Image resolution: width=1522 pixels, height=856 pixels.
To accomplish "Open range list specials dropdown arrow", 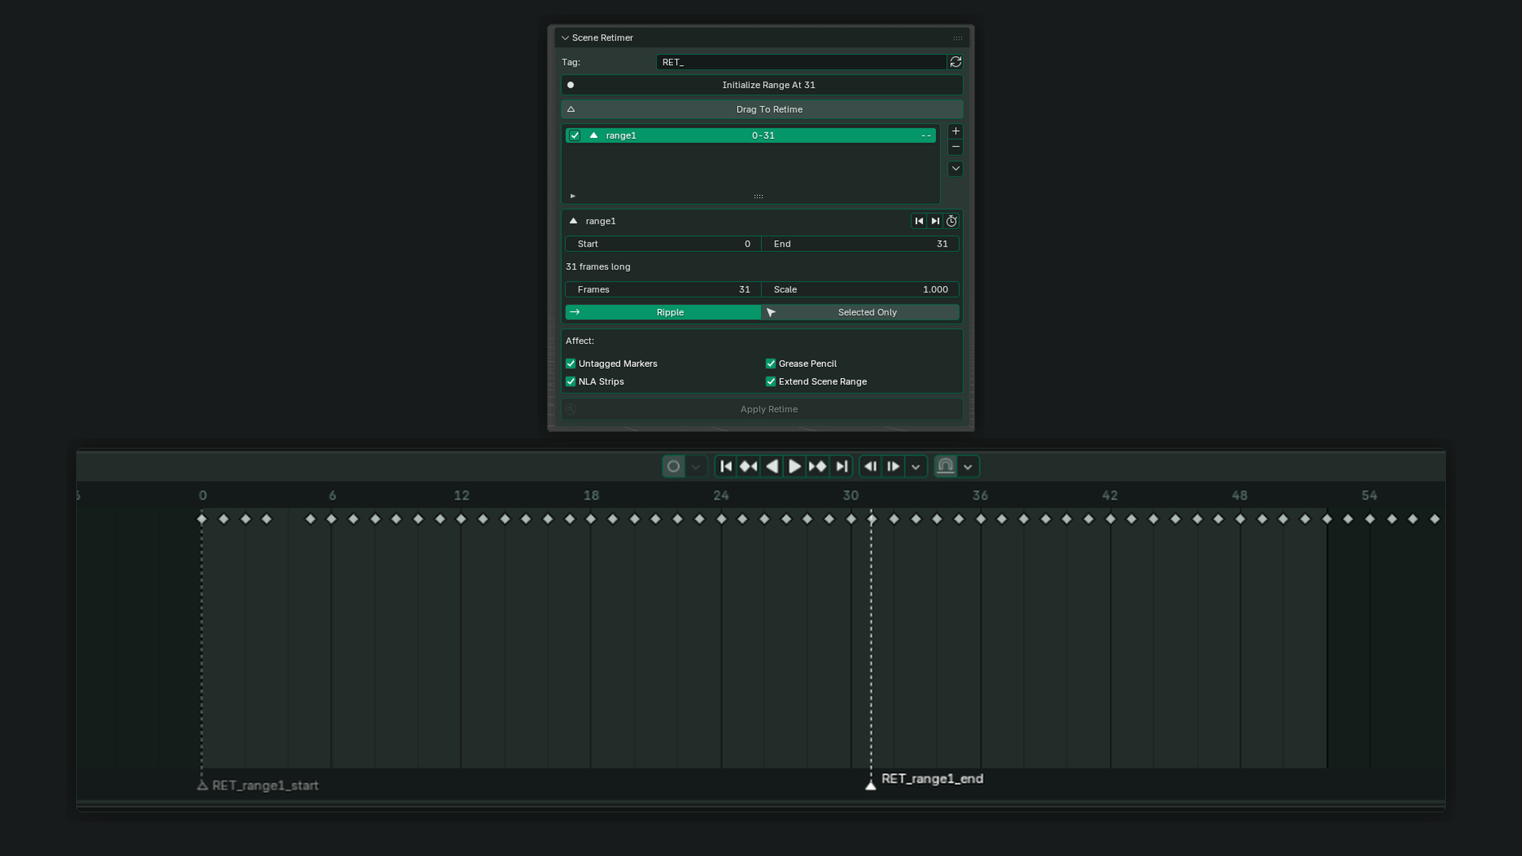I will click(x=956, y=168).
